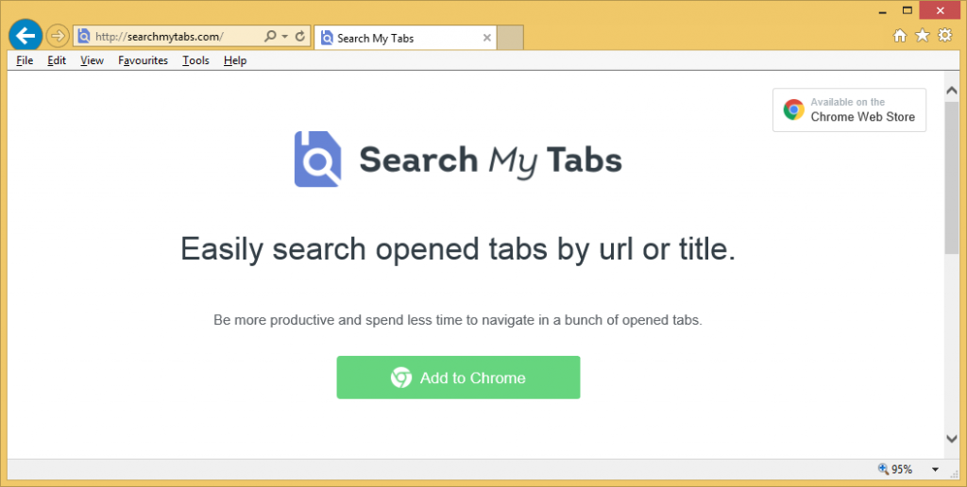The height and width of the screenshot is (487, 967).
Task: Click the zoom magnifier in status bar
Action: coord(883,469)
